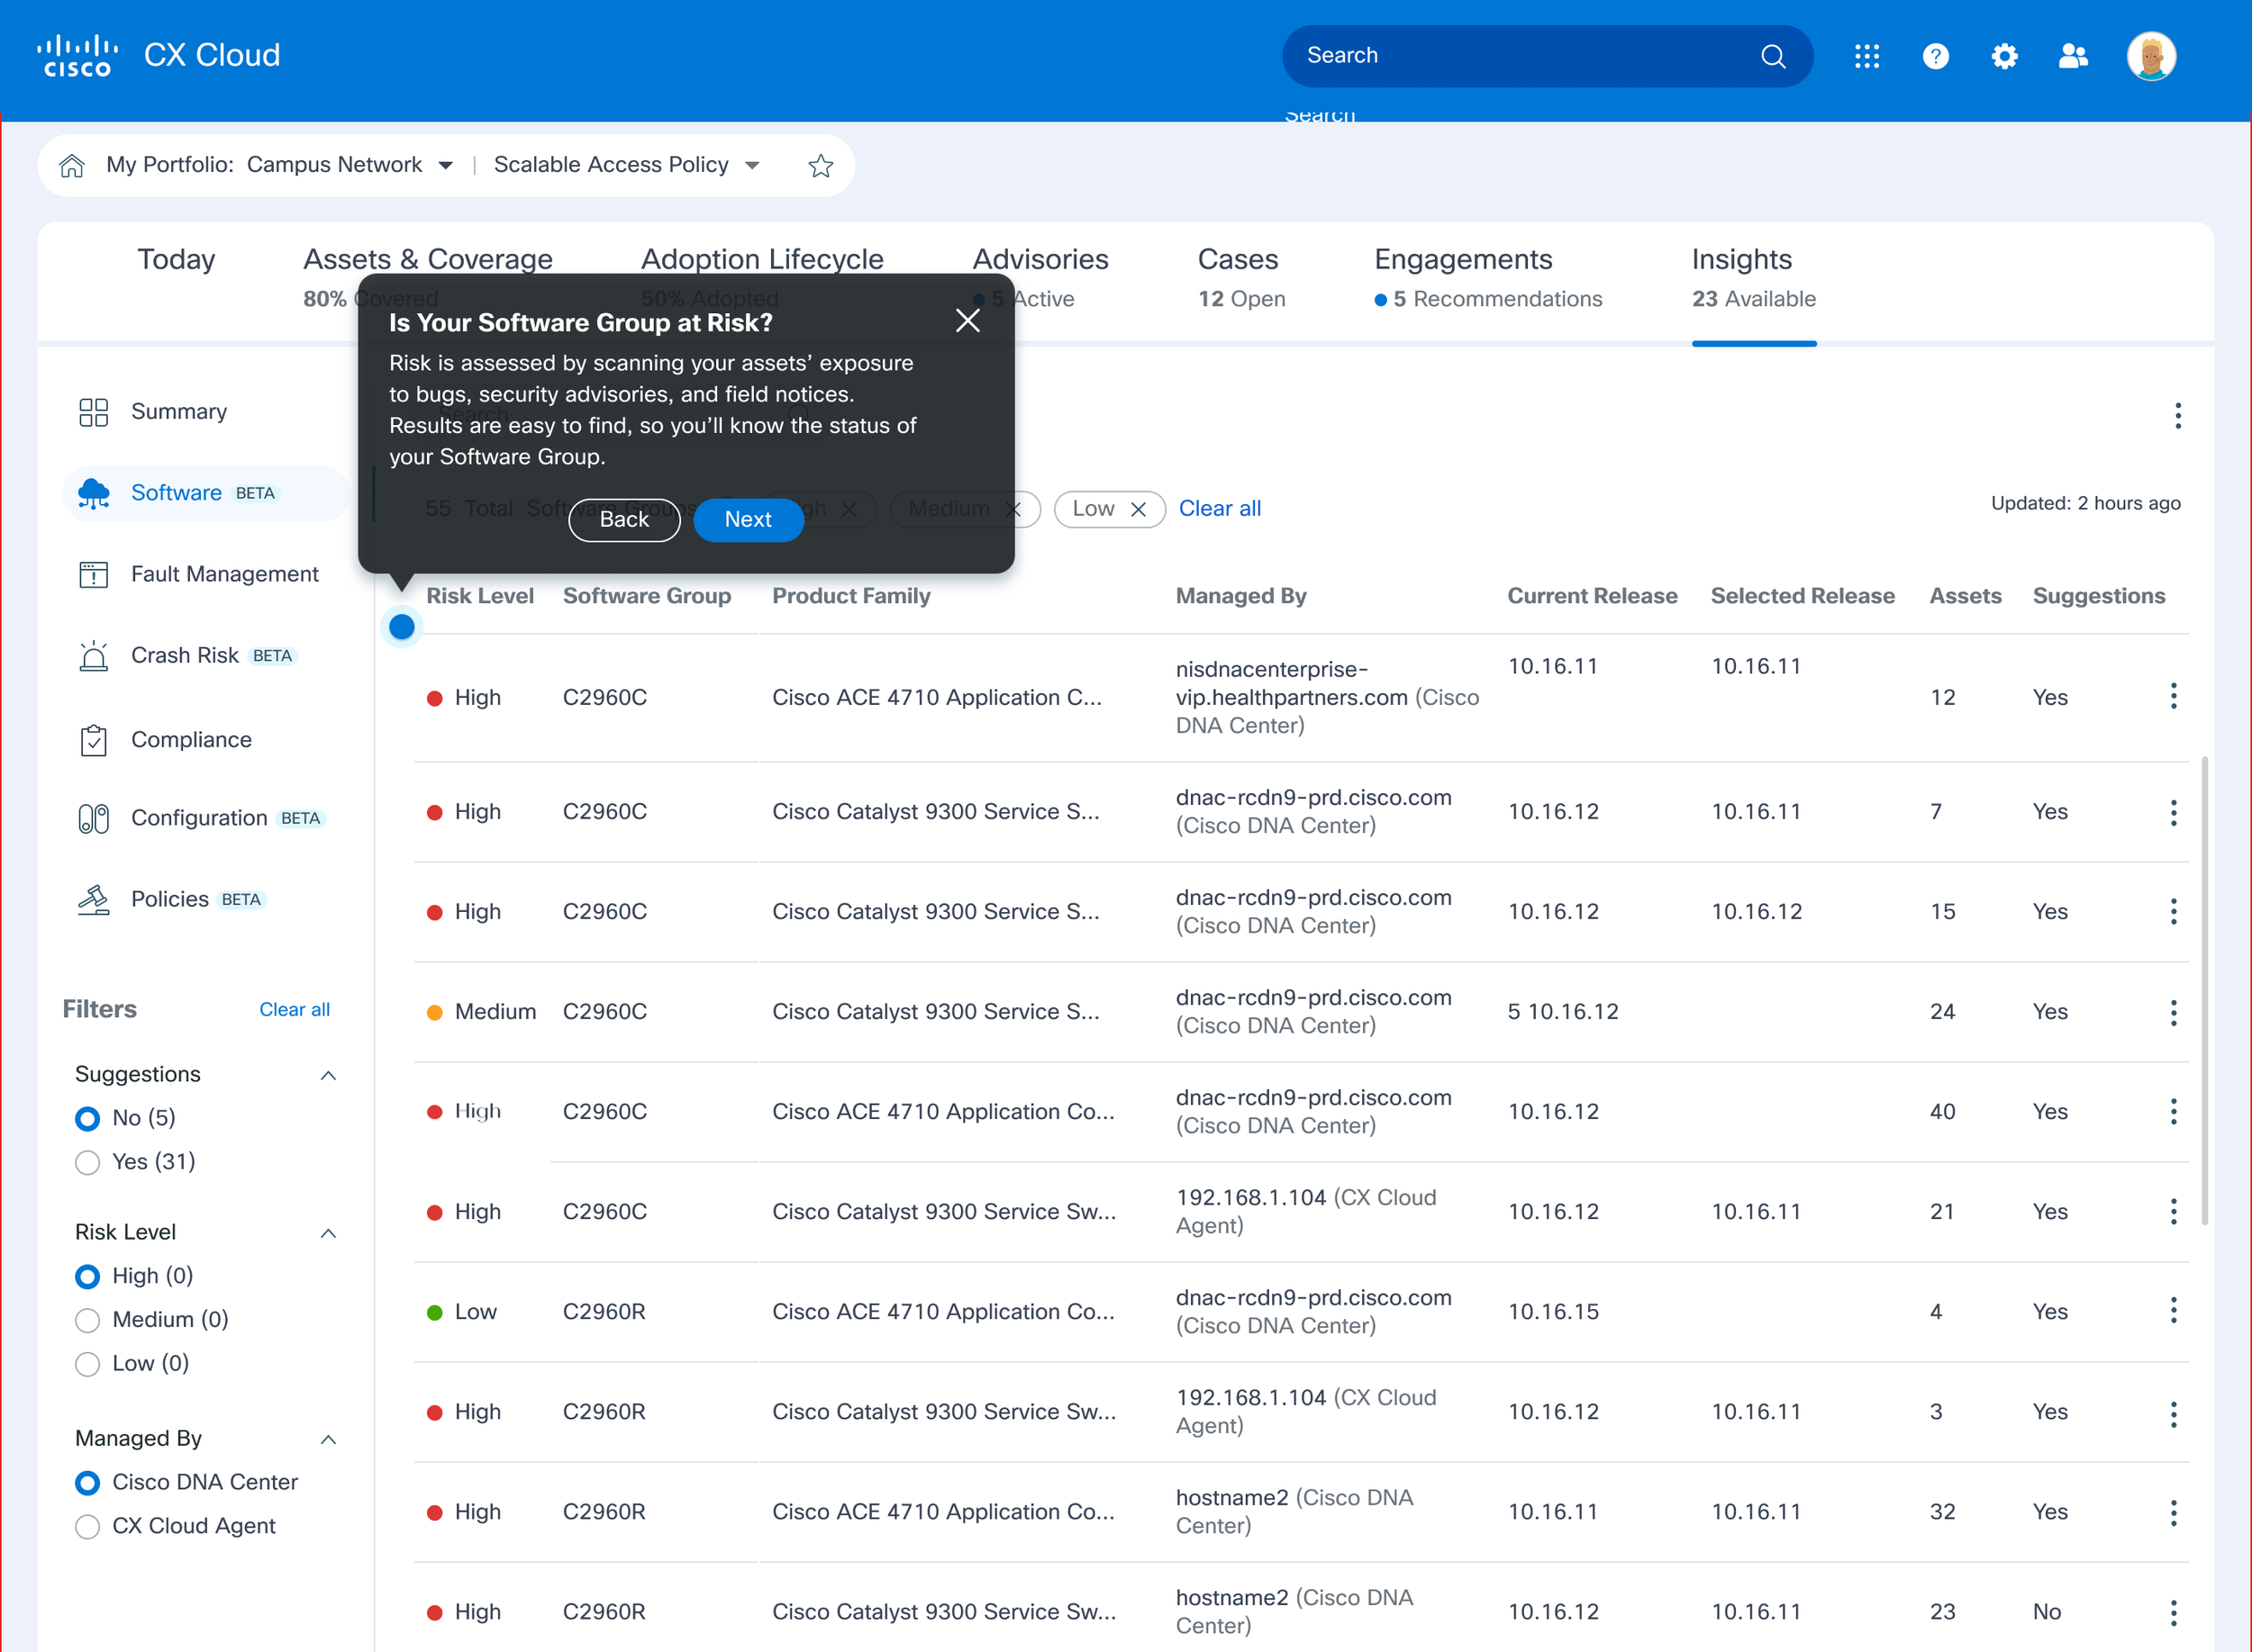
Task: Open Crash Risk section in sidebar
Action: click(185, 655)
